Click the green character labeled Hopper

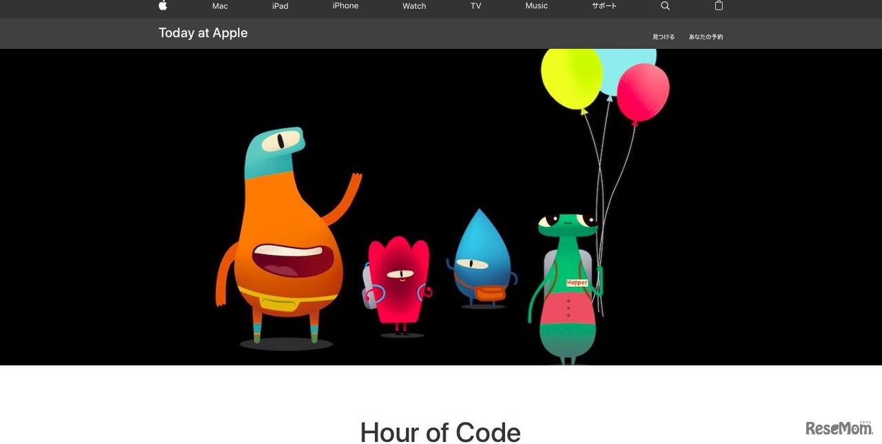[x=566, y=283]
